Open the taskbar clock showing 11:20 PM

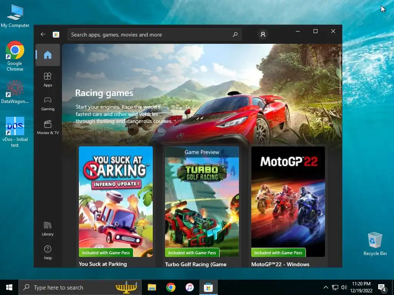[361, 287]
